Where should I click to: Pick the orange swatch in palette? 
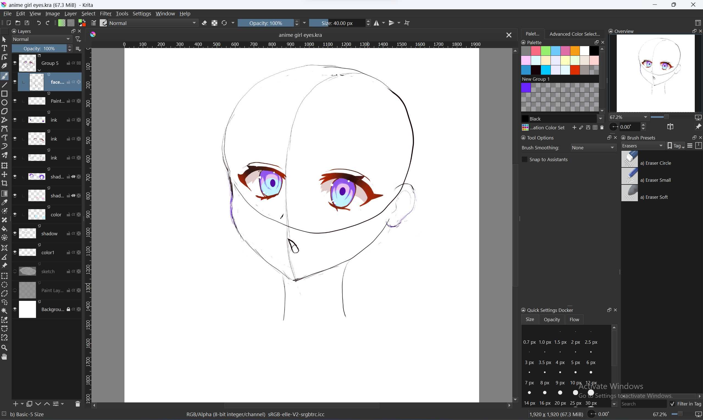click(575, 51)
